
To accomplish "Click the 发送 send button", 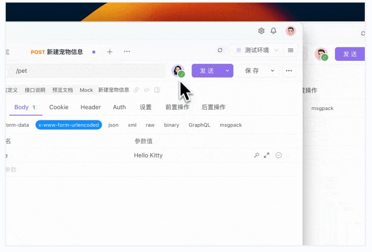I will tap(206, 70).
